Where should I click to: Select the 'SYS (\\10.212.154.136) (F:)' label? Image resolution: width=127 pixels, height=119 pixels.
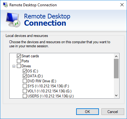point(48,86)
